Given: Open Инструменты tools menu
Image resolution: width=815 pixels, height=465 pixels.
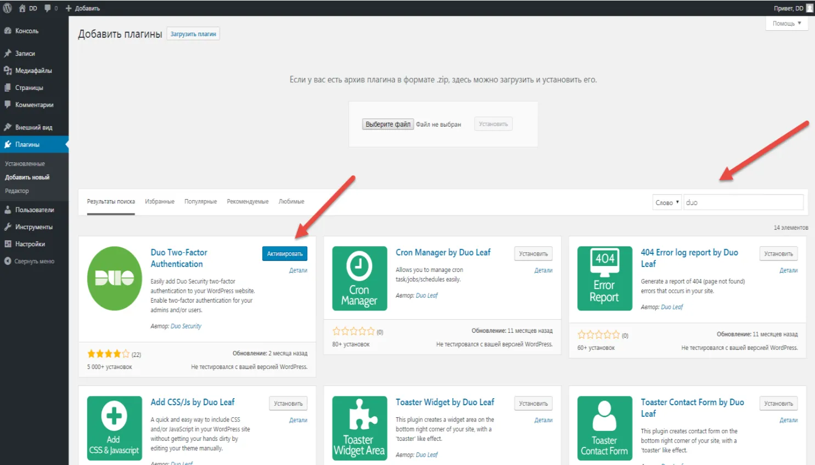Looking at the screenshot, I should click(x=34, y=226).
